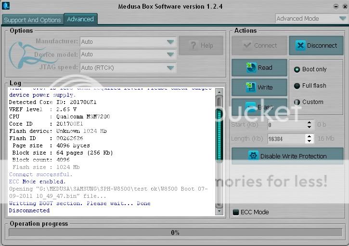
Task: Open the Advanced Mode dropdown
Action: (311, 18)
